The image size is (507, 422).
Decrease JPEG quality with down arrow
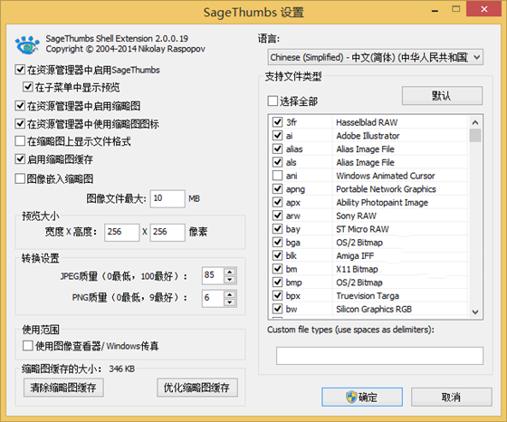coord(230,280)
